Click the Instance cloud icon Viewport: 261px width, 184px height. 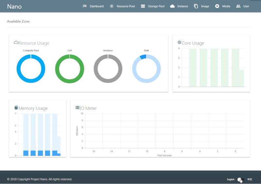(172, 6)
